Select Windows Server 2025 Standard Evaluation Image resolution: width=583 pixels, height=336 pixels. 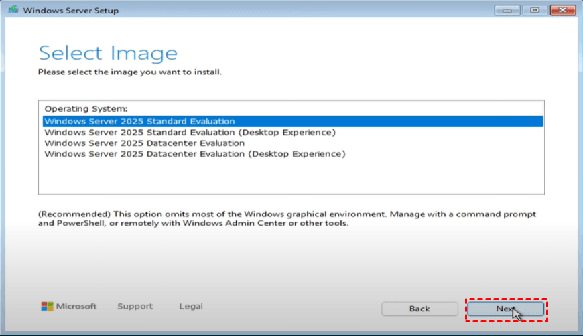click(x=139, y=122)
